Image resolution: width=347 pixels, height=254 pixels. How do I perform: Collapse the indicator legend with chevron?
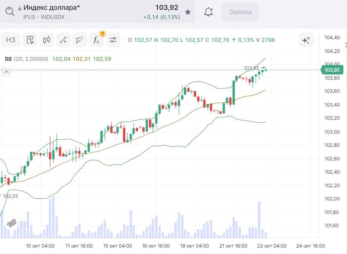pos(6,72)
